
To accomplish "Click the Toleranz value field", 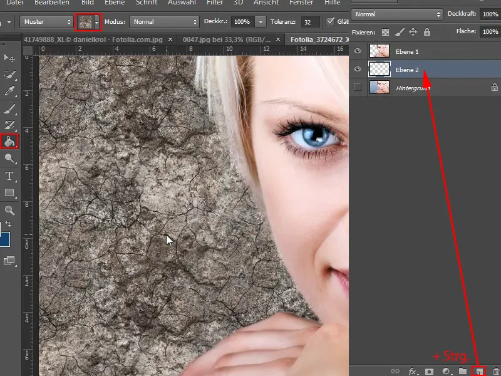I will tap(309, 22).
